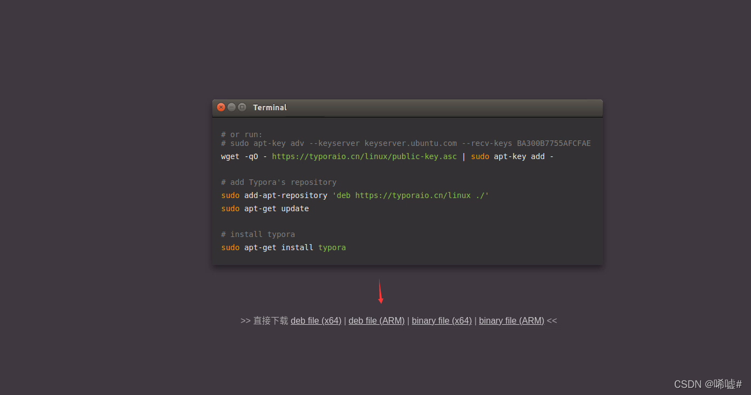
Task: Click the '# install typora' comment
Action: point(258,234)
